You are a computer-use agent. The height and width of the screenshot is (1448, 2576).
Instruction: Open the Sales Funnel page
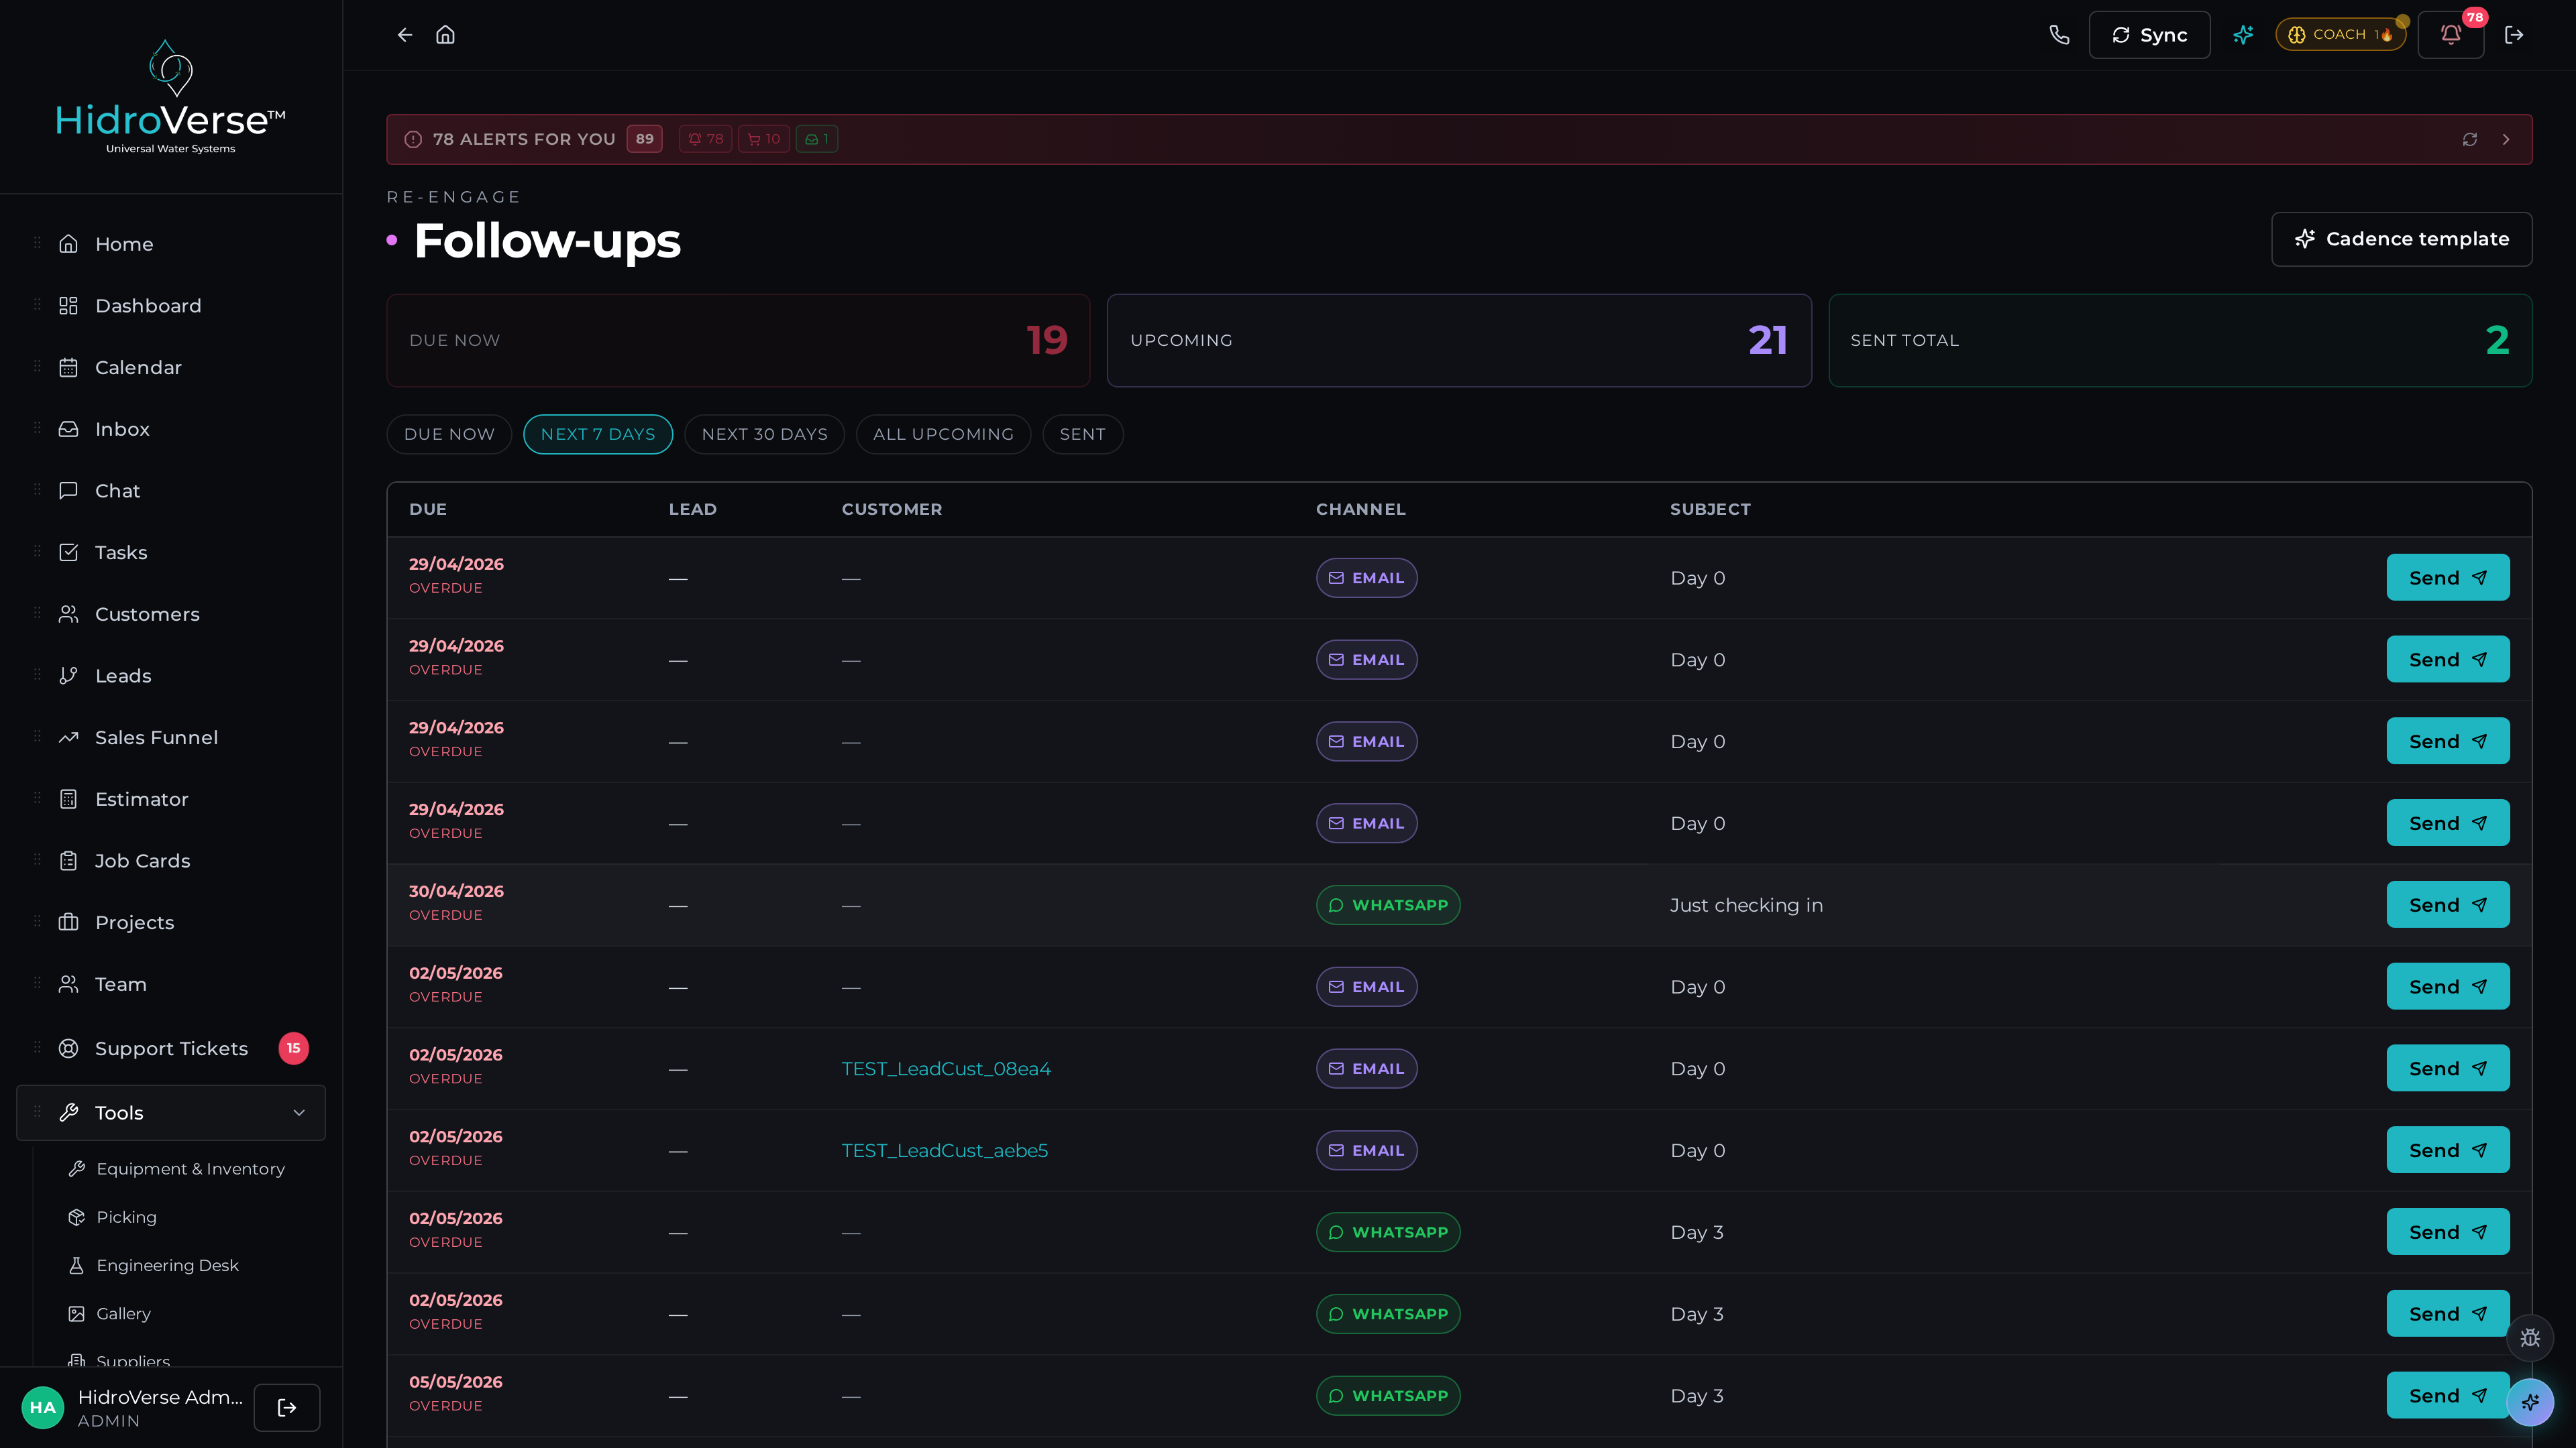171,737
